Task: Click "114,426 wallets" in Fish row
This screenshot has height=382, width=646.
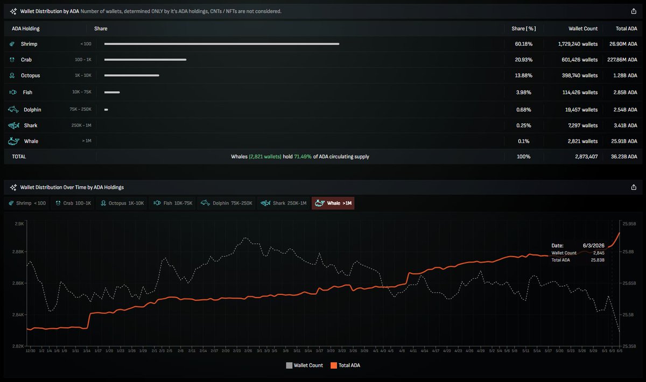Action: click(x=579, y=93)
